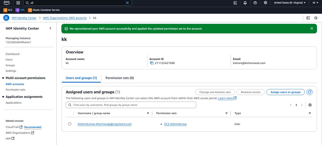Screen dimensions: 322x145
Task: Open the AWS services grid menu
Action: [x=18, y=3]
